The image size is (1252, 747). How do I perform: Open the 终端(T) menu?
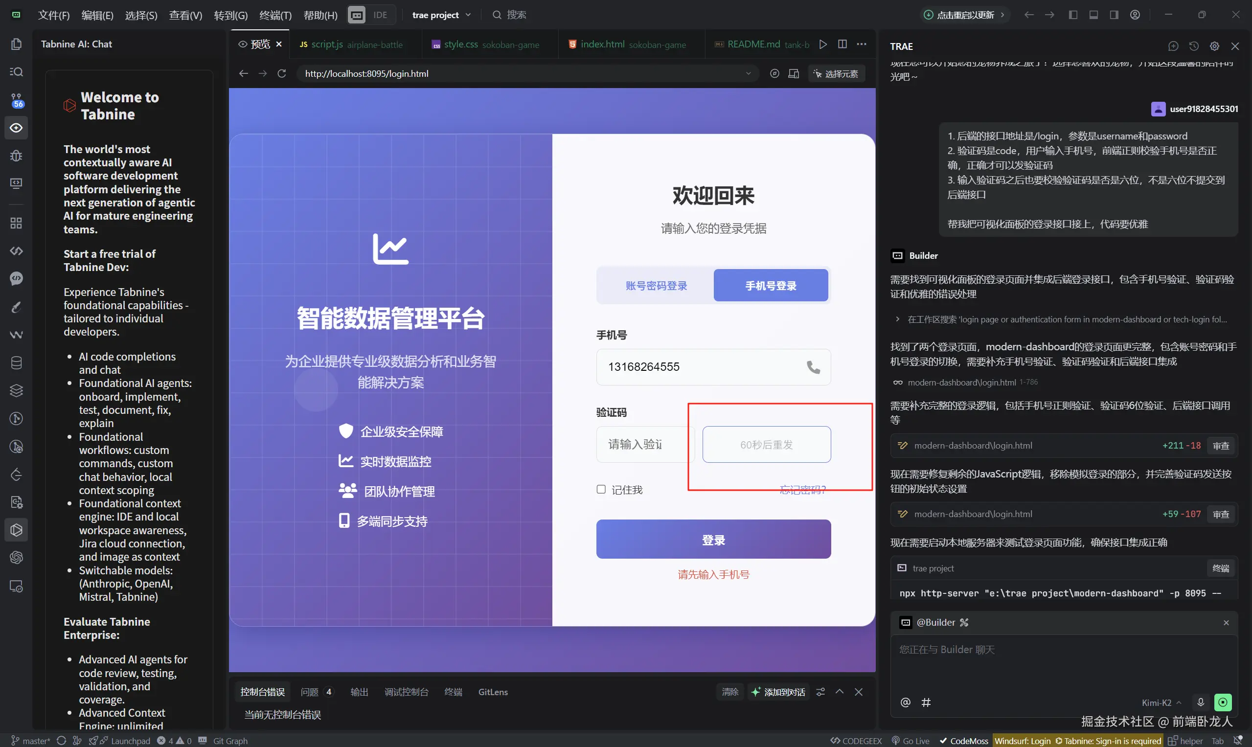pos(275,15)
